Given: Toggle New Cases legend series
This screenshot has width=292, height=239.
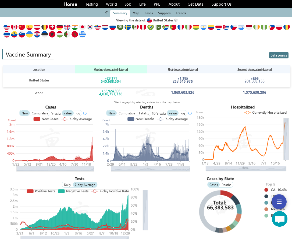Looking at the screenshot, I should pos(46,119).
